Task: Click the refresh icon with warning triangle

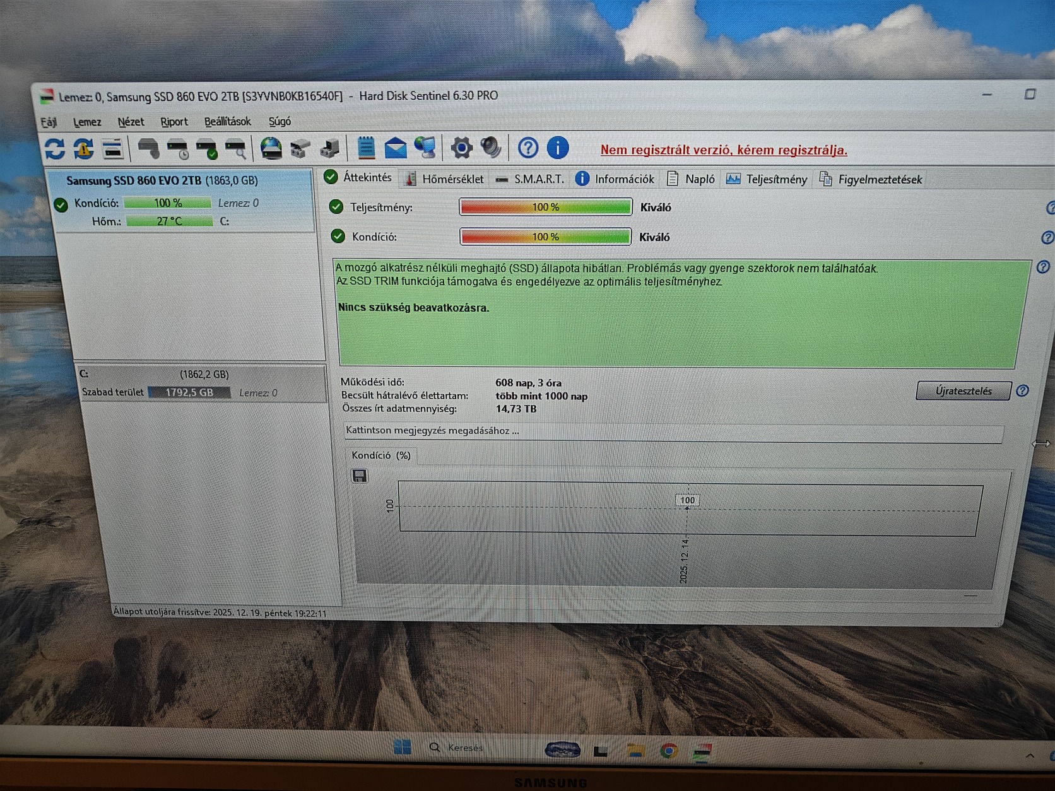Action: click(x=83, y=149)
